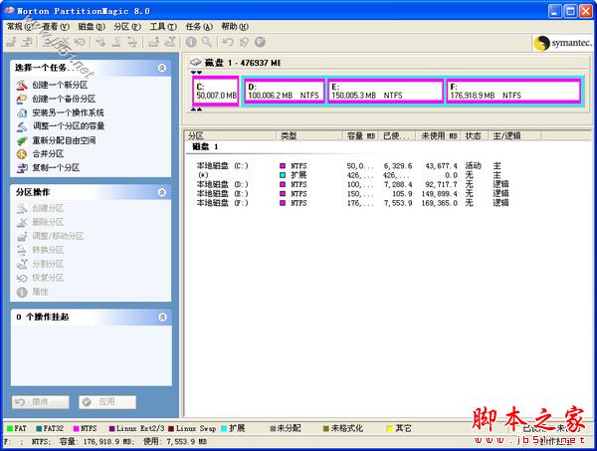Collapse the 0 个操作挂起 panel

click(162, 317)
